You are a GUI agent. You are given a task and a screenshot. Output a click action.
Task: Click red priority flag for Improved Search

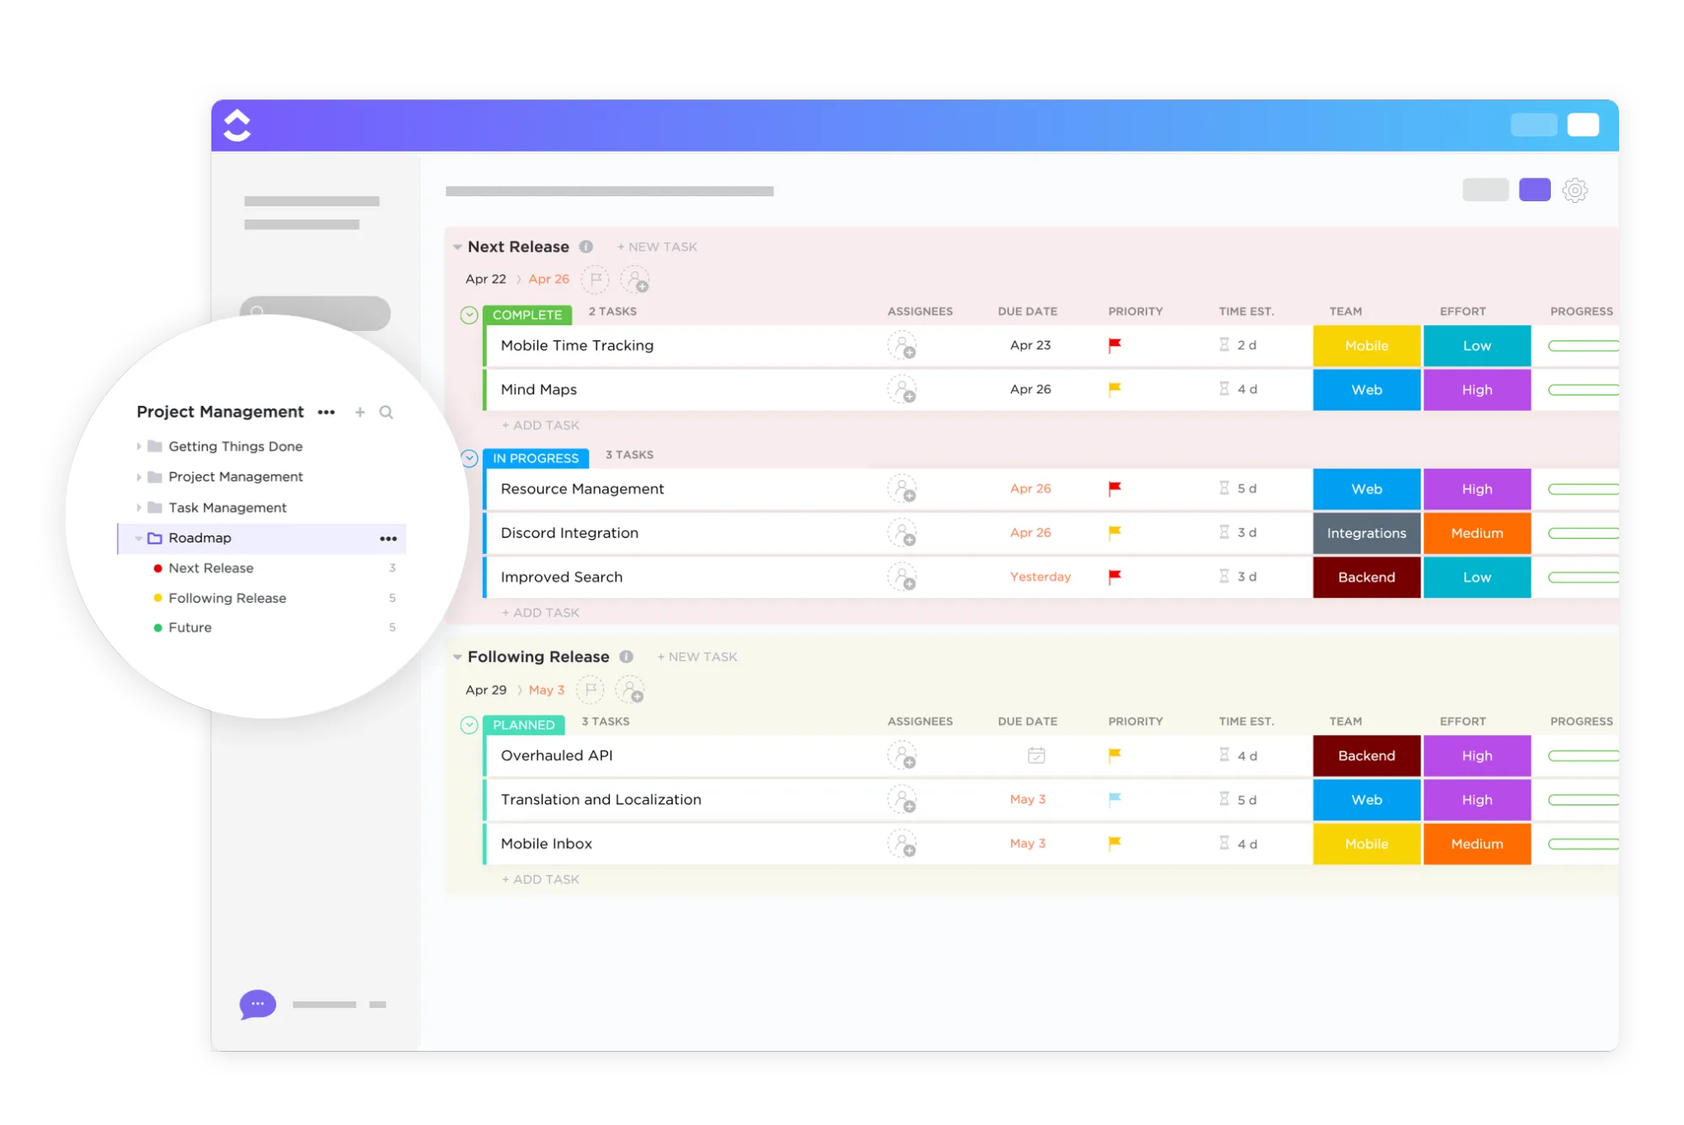(1115, 577)
